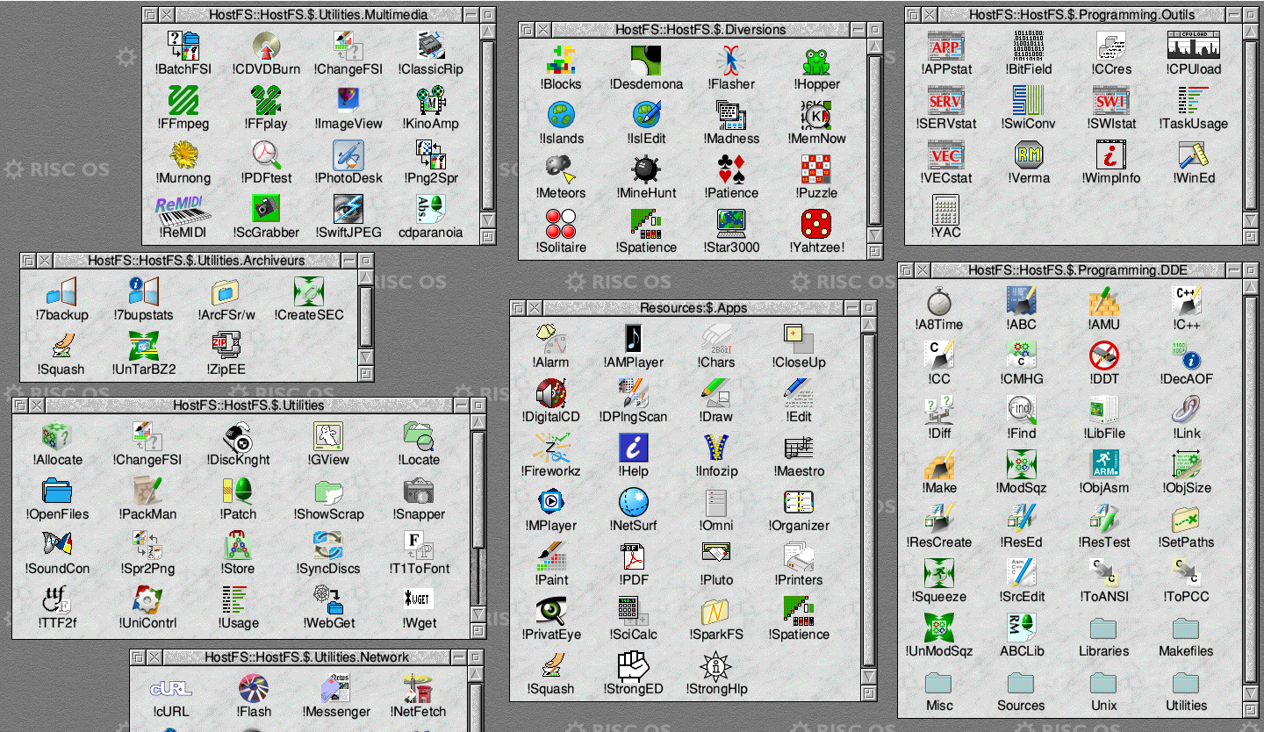Toggle size of Archiveurs window

click(x=366, y=261)
